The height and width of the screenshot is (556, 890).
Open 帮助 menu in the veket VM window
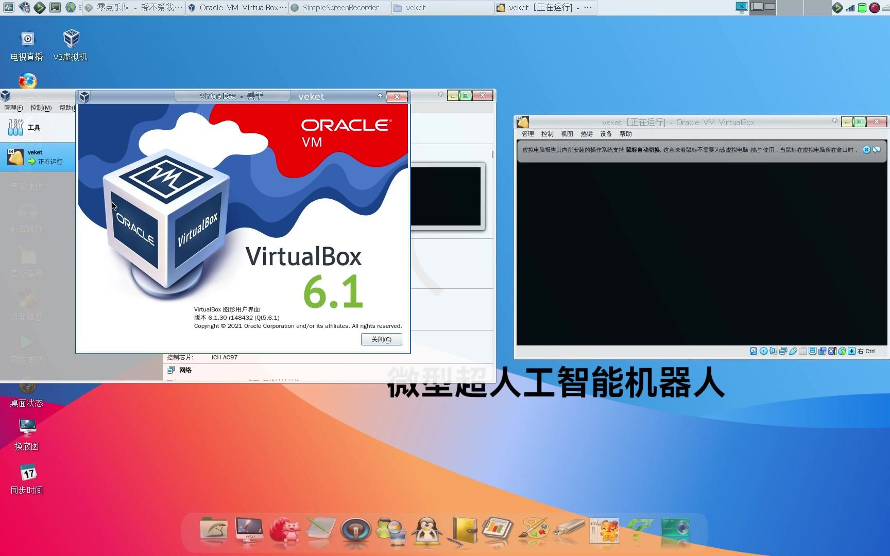(x=625, y=134)
